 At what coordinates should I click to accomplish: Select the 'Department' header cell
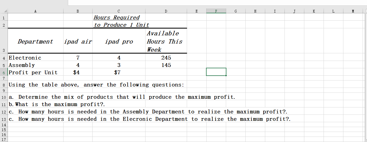coord(36,41)
